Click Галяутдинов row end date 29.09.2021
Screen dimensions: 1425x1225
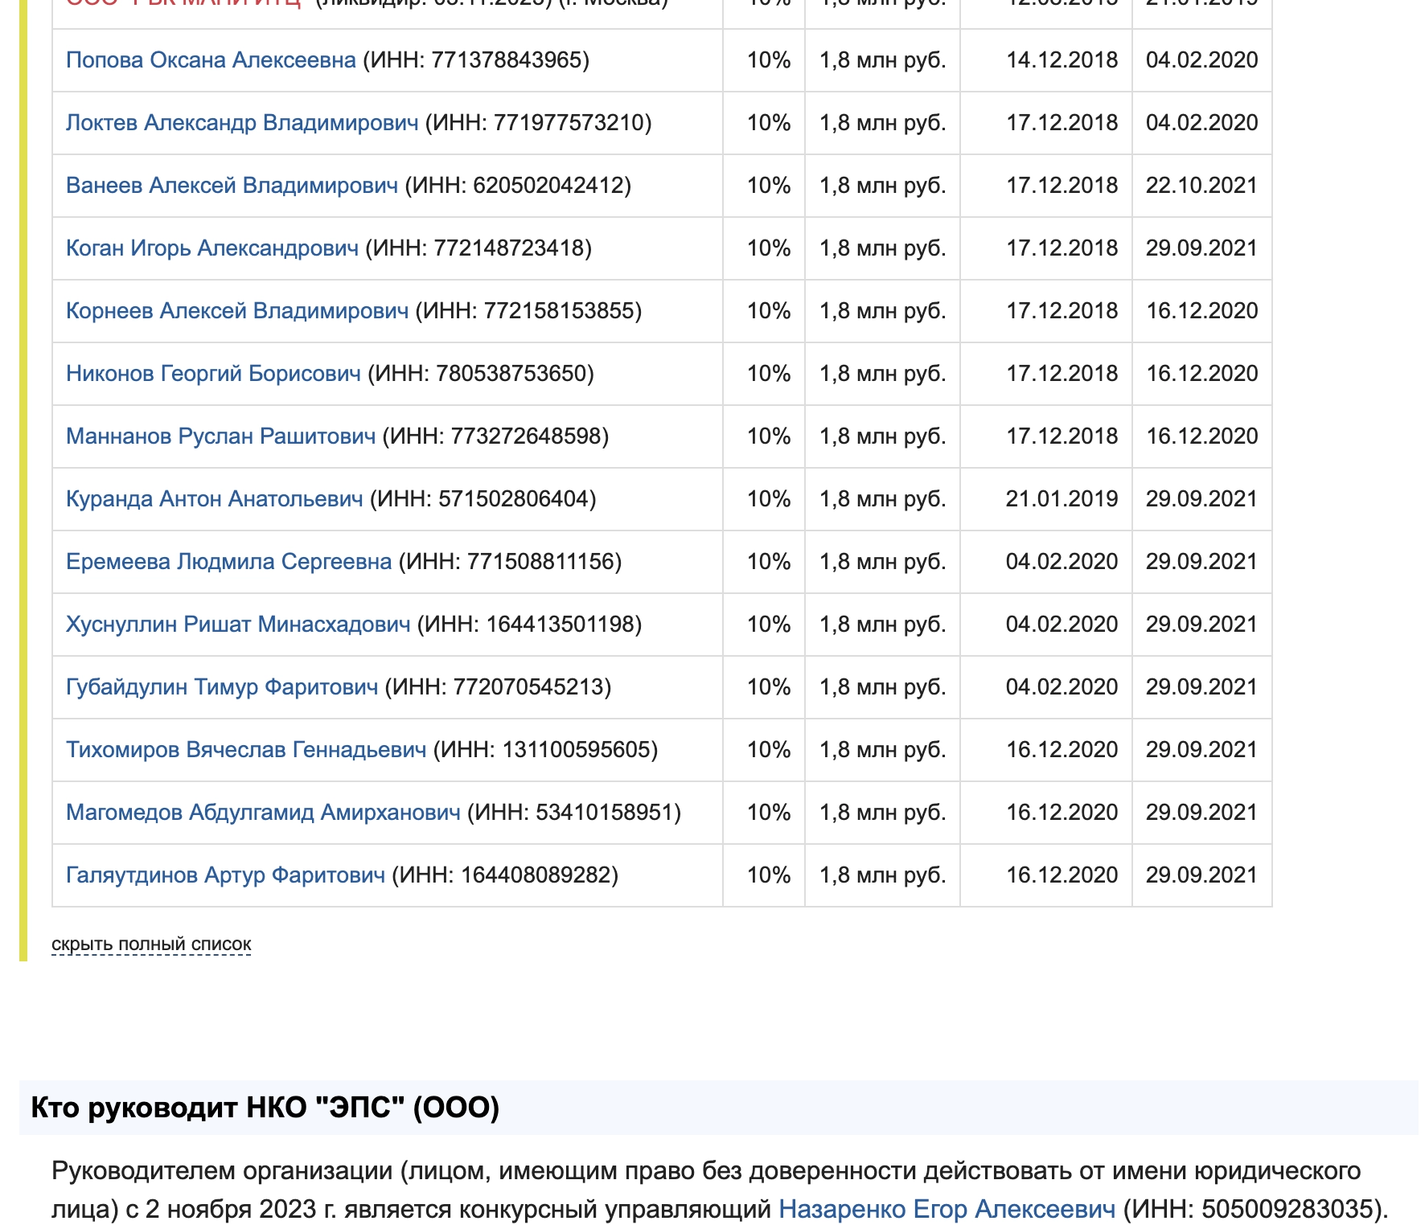point(1201,875)
